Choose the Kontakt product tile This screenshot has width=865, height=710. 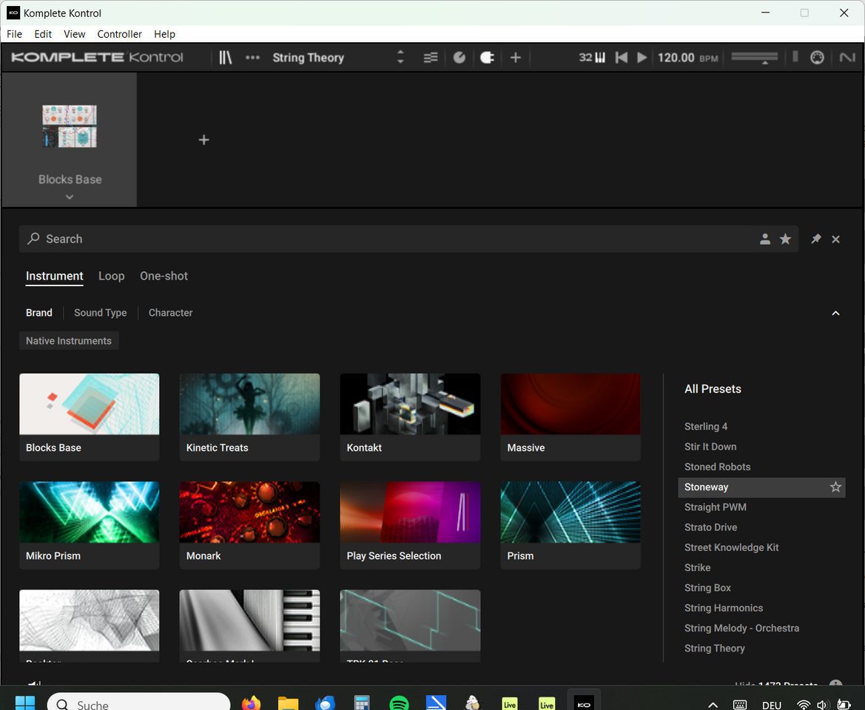(x=410, y=417)
